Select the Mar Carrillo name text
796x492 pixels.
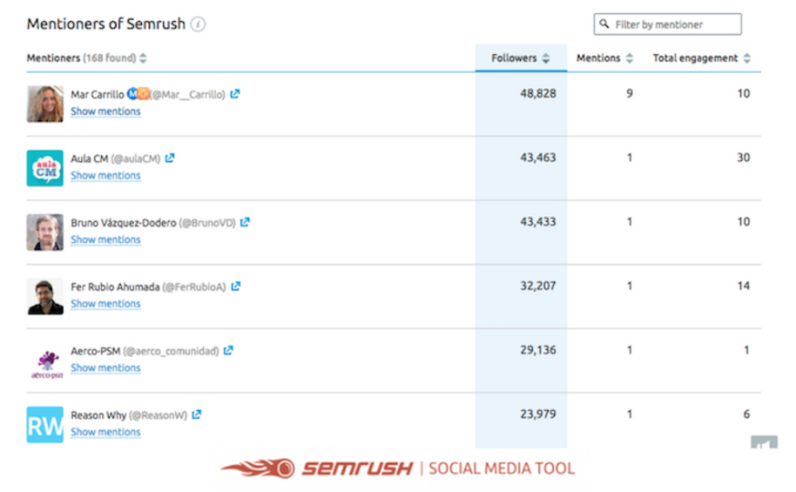tap(97, 94)
